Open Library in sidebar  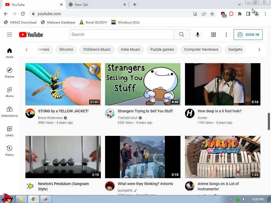click(10, 131)
